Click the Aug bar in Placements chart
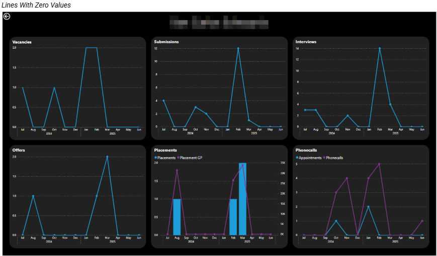Viewport: 437px width, 256px height. [x=177, y=217]
